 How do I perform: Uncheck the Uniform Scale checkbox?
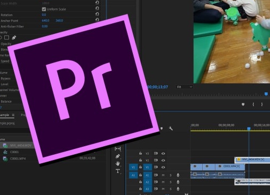[x=44, y=9]
